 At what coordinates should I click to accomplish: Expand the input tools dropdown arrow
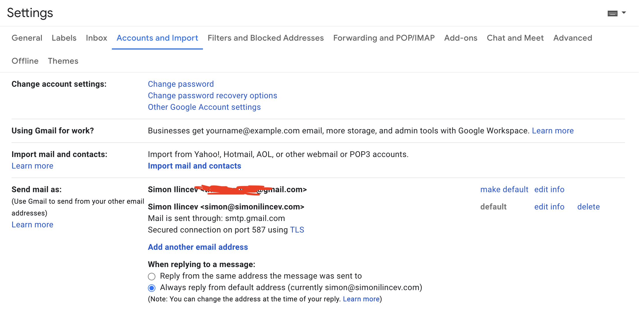coord(624,13)
